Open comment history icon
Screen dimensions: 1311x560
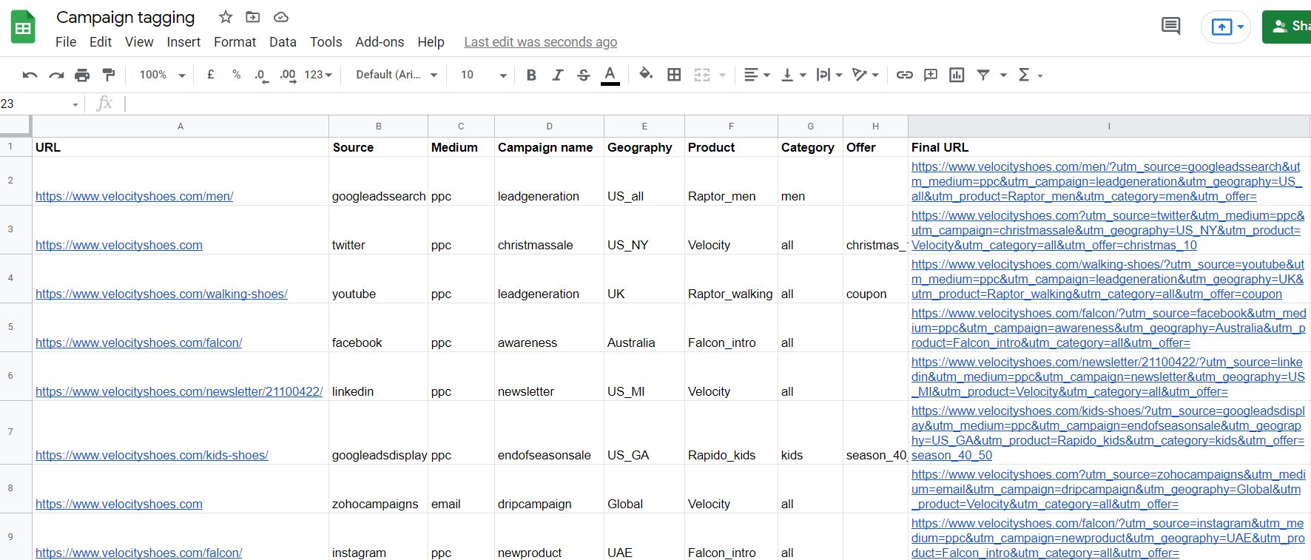coord(1170,27)
